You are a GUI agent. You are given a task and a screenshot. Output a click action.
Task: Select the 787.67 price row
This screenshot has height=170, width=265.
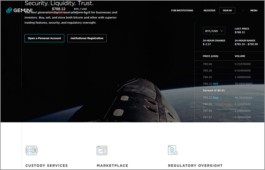coord(230,117)
